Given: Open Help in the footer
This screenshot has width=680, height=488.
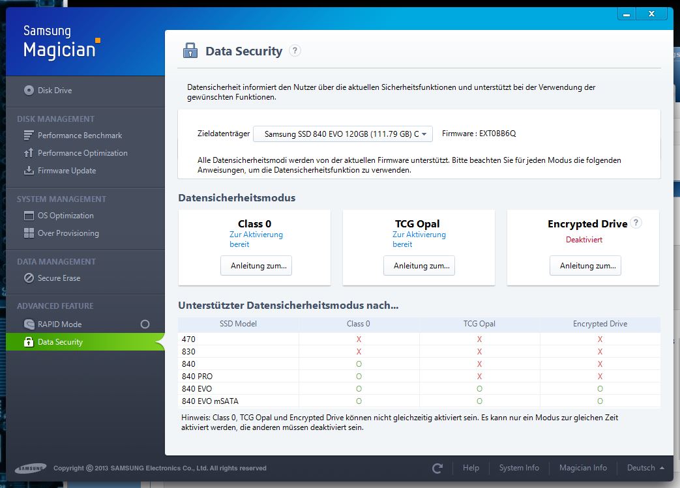Looking at the screenshot, I should pyautogui.click(x=471, y=468).
